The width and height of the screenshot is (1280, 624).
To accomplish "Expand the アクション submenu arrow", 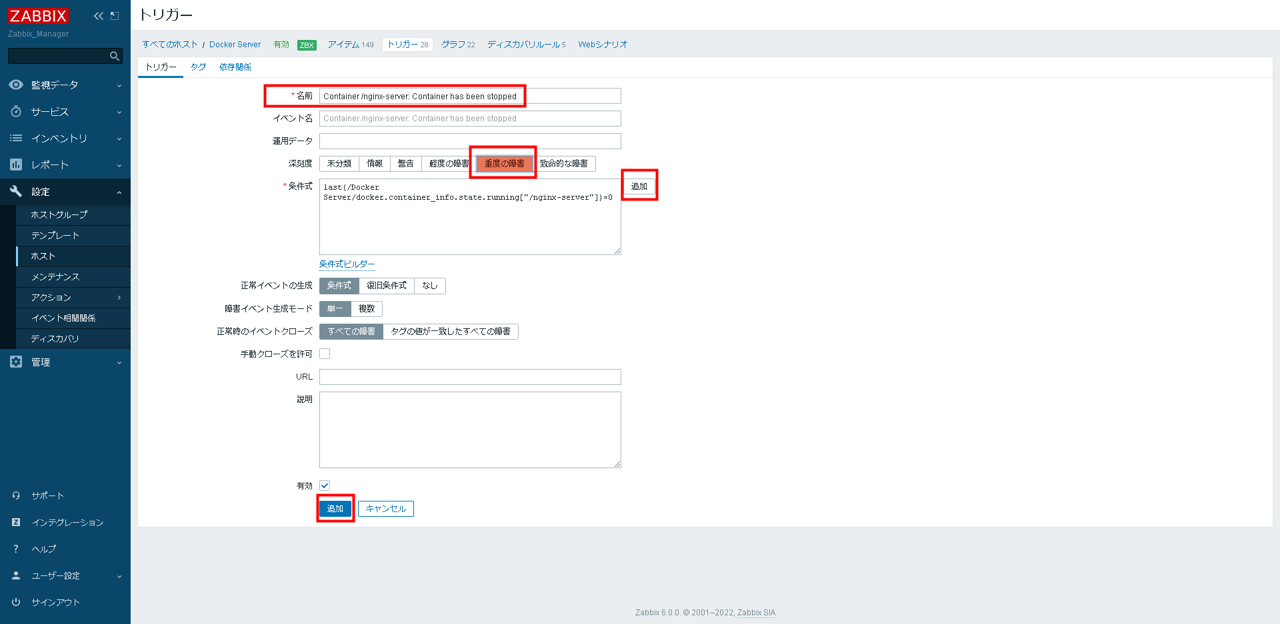I will 119,298.
